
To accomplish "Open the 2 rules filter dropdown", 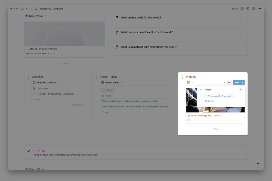I will click(108, 90).
